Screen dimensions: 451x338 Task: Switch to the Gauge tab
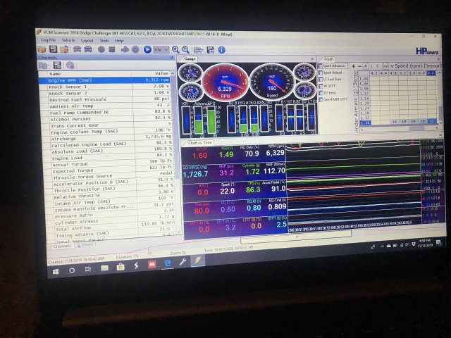coord(190,59)
